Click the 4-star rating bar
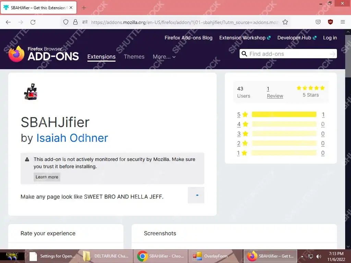 coord(284,124)
